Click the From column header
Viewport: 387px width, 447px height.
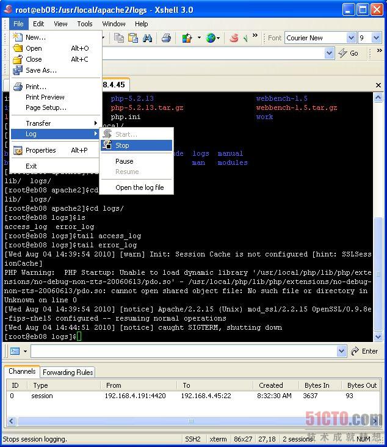click(x=139, y=385)
